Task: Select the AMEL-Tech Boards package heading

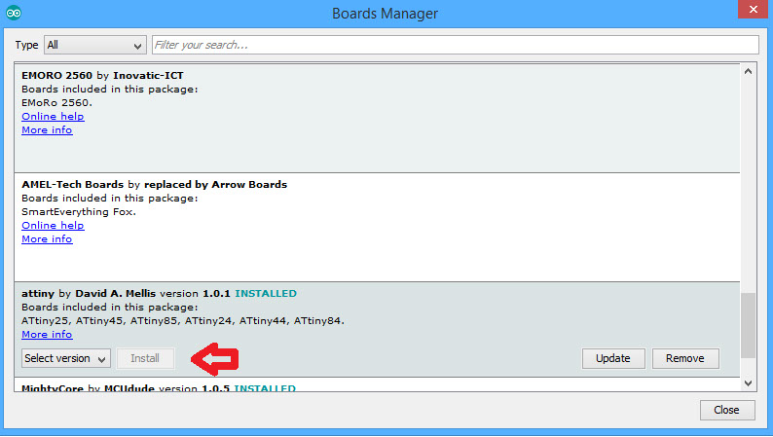Action: (x=154, y=184)
